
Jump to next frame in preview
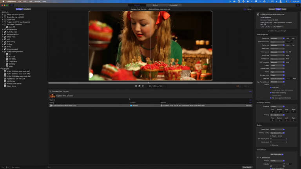click(143, 86)
